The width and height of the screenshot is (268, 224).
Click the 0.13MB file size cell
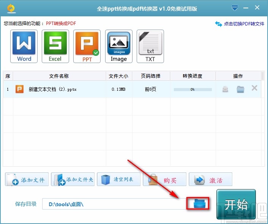pyautogui.click(x=118, y=89)
